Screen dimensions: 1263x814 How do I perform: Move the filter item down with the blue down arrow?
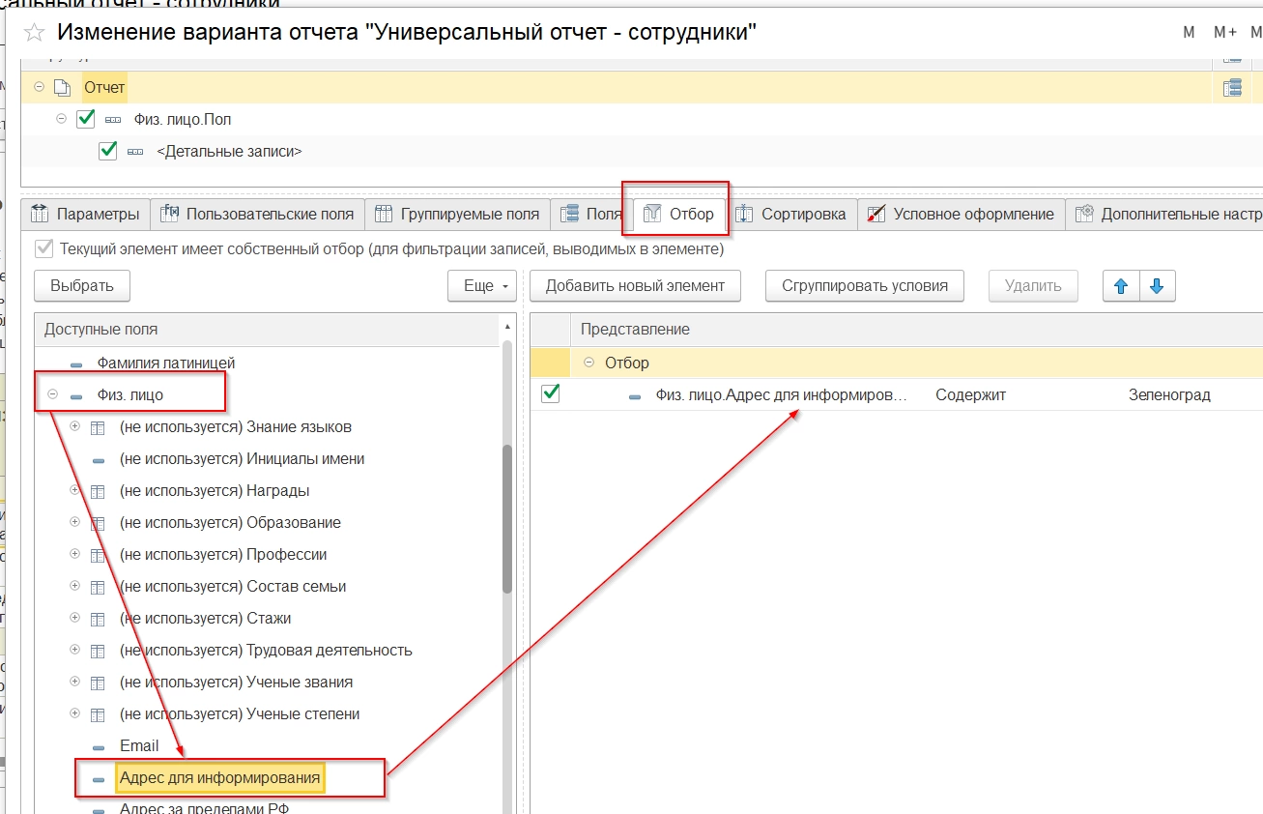(1158, 286)
